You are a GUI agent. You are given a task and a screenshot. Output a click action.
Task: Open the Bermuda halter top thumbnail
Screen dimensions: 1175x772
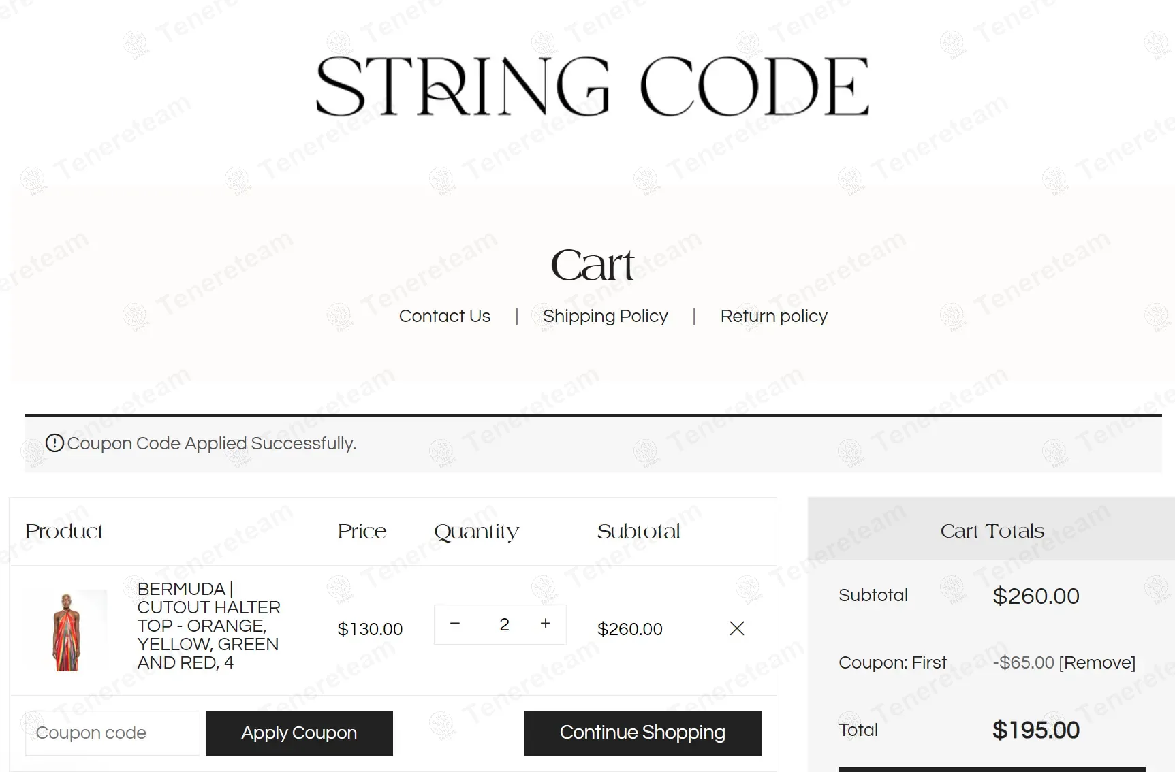tap(67, 630)
